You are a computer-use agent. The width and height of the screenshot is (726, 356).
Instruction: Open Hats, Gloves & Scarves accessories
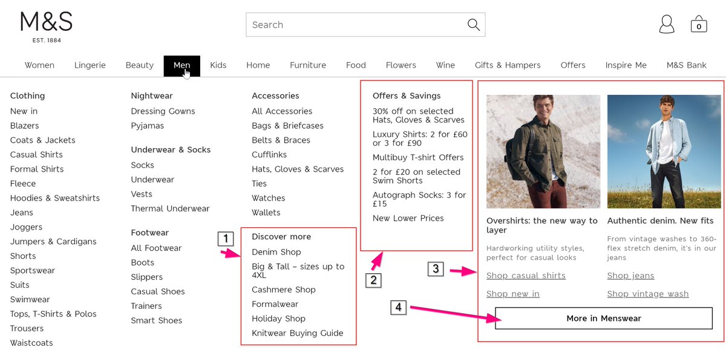298,169
